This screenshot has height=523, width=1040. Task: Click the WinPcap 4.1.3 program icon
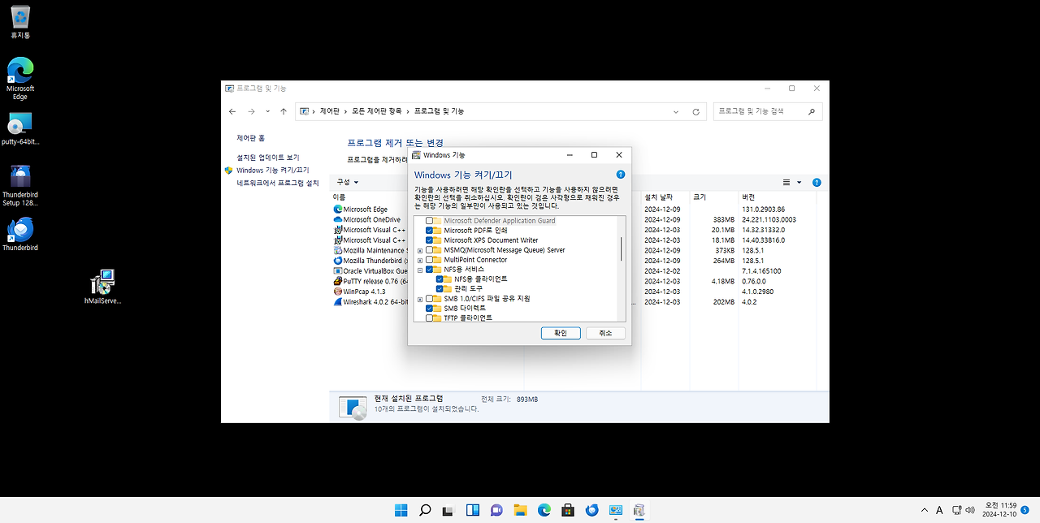338,292
